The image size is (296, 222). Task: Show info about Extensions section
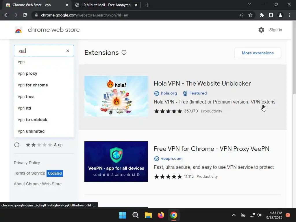tap(124, 53)
